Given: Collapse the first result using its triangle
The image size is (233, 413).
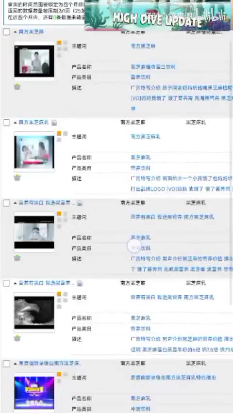Looking at the screenshot, I should click(16, 32).
